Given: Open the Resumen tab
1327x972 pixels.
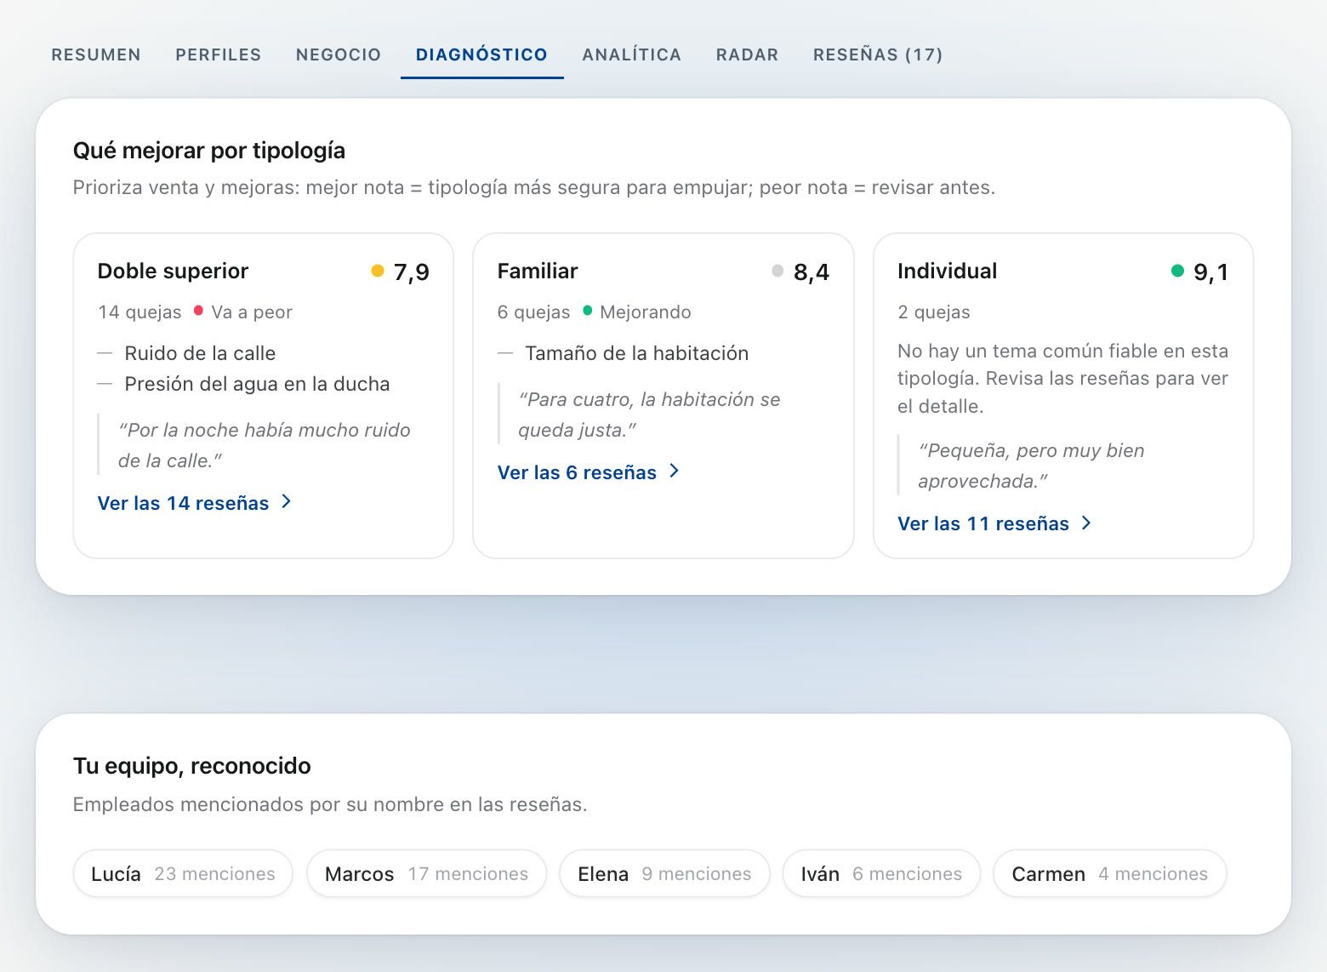Looking at the screenshot, I should tap(96, 54).
